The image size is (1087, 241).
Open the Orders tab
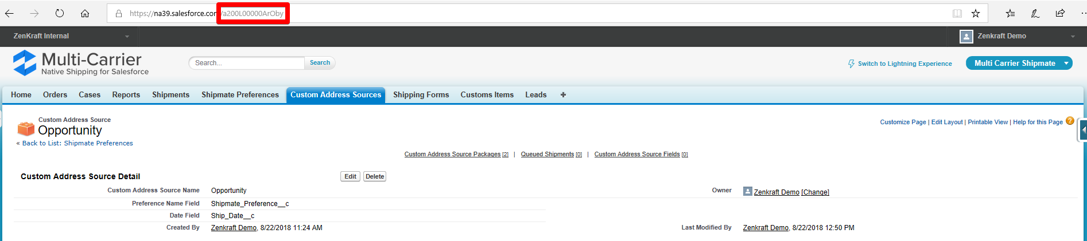55,94
